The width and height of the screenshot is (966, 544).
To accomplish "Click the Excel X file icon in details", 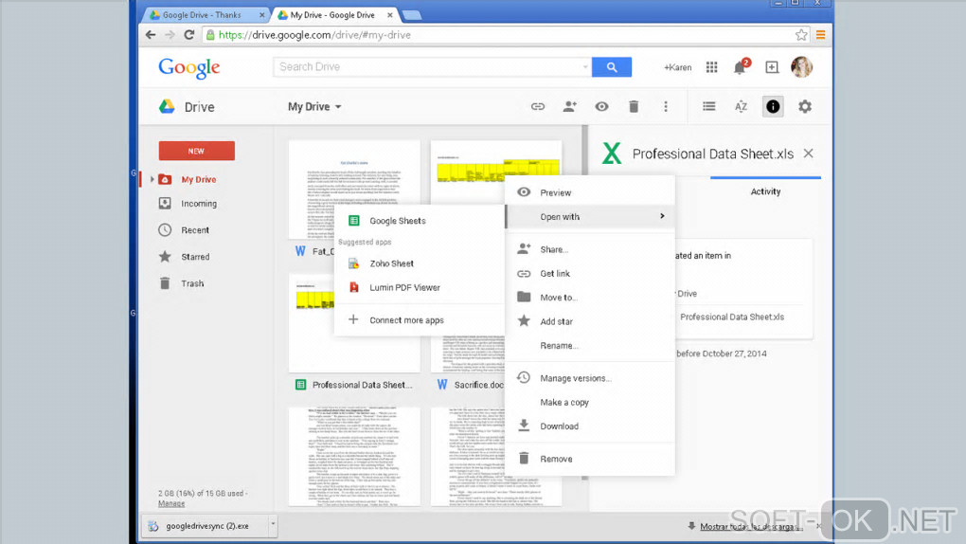I will tap(612, 153).
